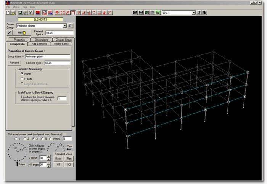Switch to the Properties tab
The image size is (267, 184).
point(19,40)
